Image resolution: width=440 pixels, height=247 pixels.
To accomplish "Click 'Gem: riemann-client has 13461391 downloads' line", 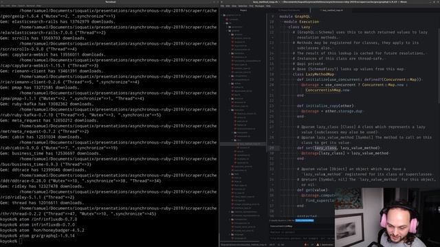I will (x=52, y=71).
